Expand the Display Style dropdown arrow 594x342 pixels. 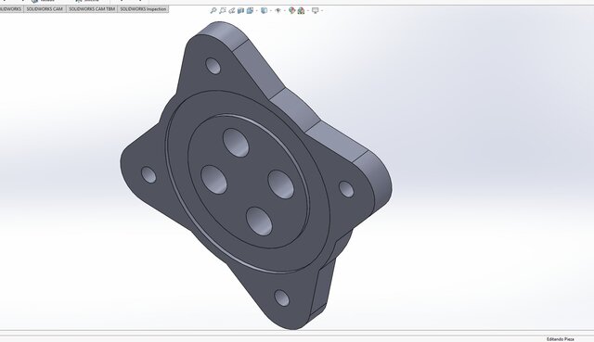point(271,10)
